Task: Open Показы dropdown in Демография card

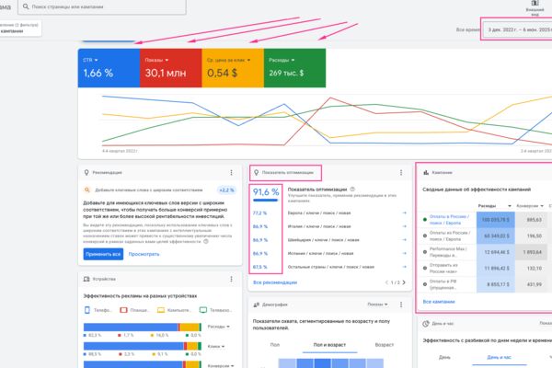Action: tap(377, 305)
